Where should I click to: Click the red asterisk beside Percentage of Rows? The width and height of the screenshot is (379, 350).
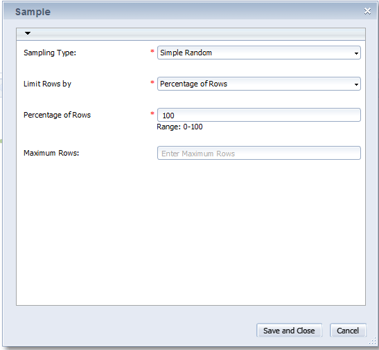point(152,113)
